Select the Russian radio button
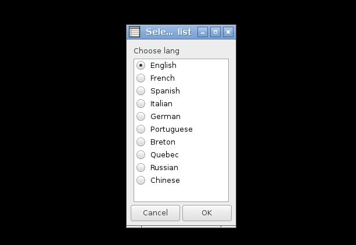Viewport: 356px width, 245px height. point(141,168)
